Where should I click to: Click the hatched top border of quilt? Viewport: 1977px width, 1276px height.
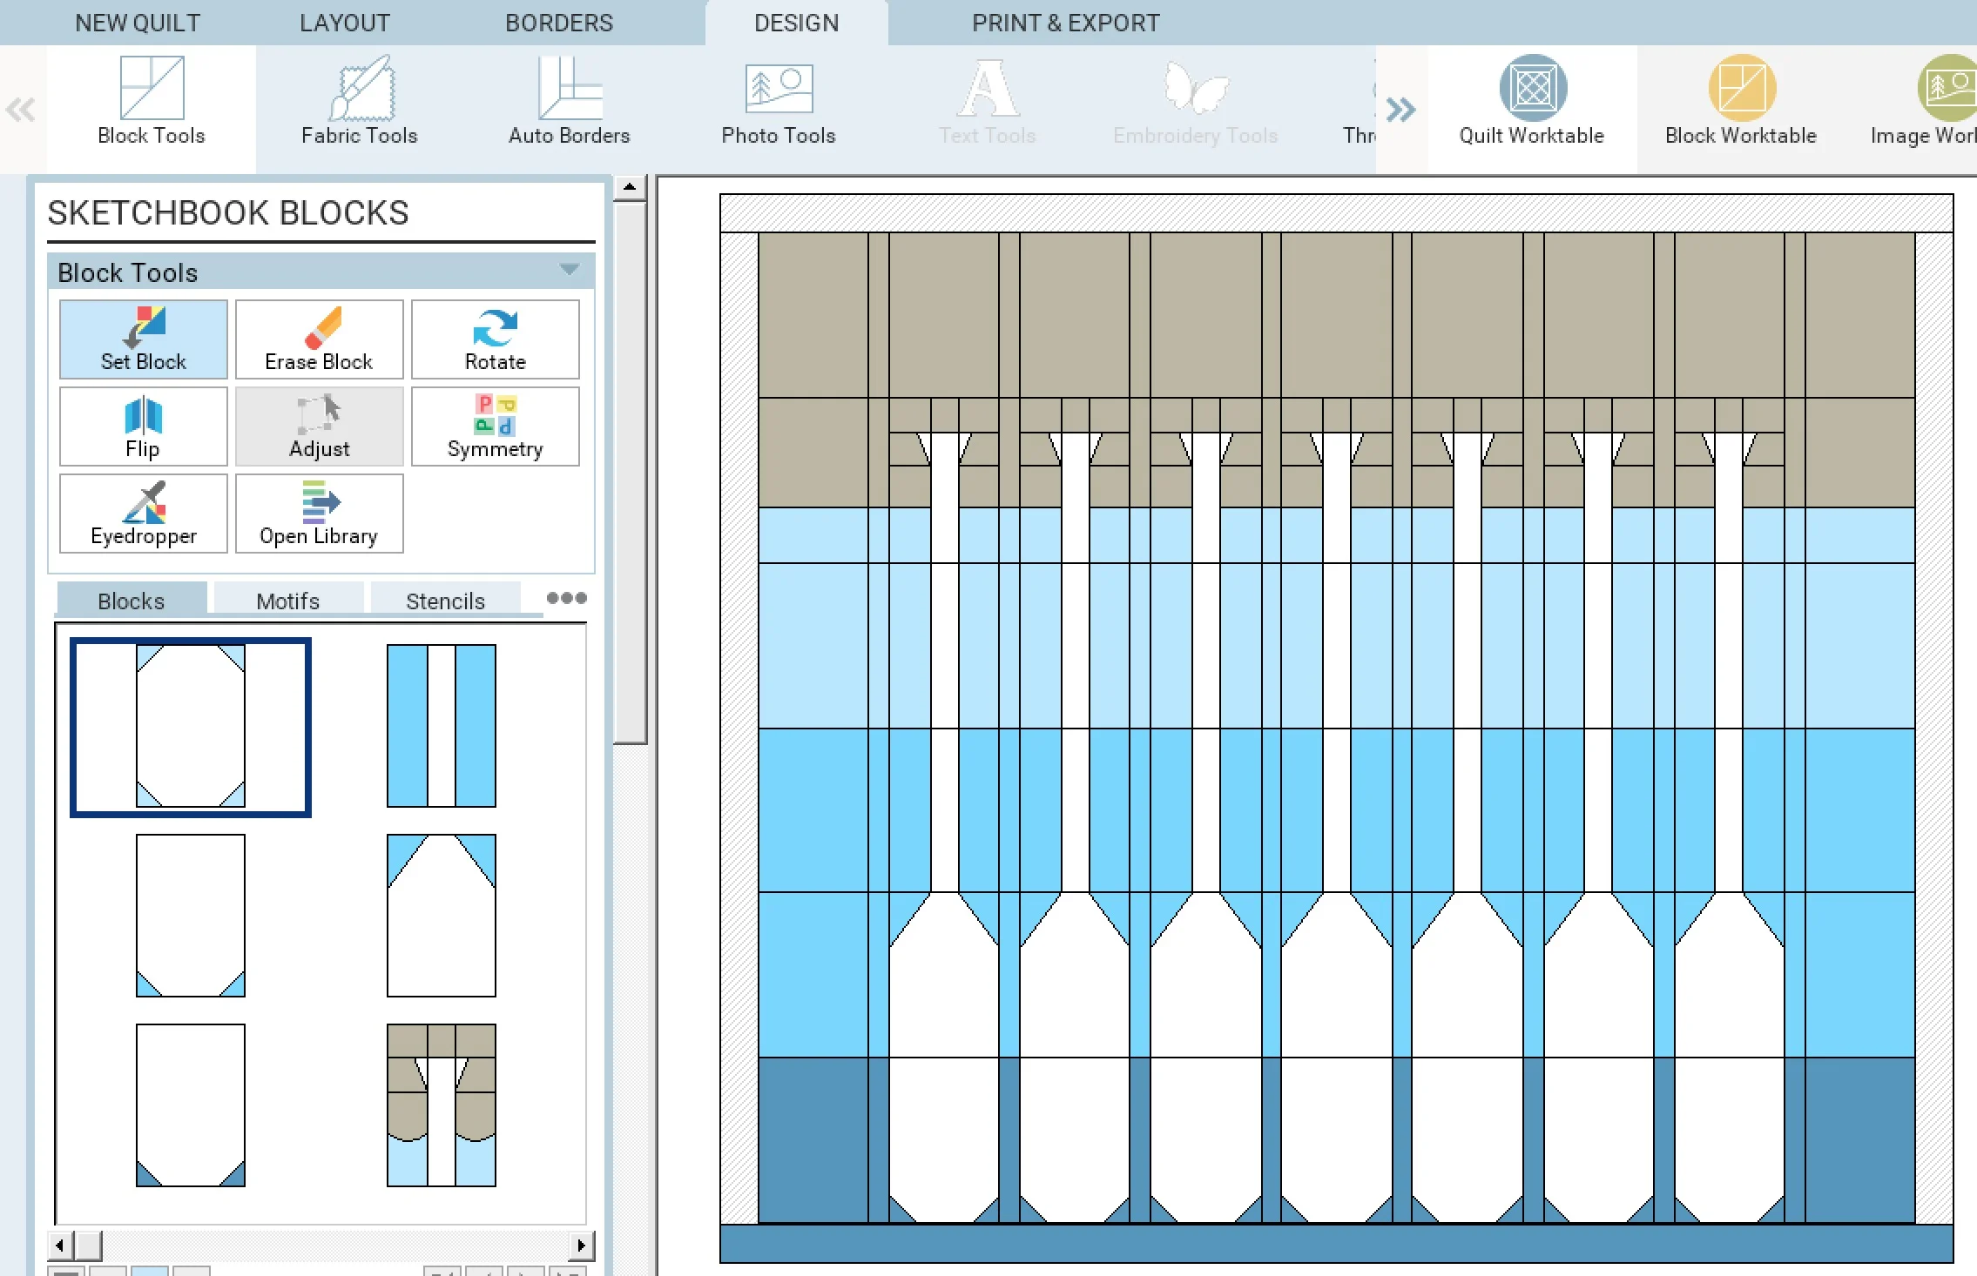pos(1336,213)
